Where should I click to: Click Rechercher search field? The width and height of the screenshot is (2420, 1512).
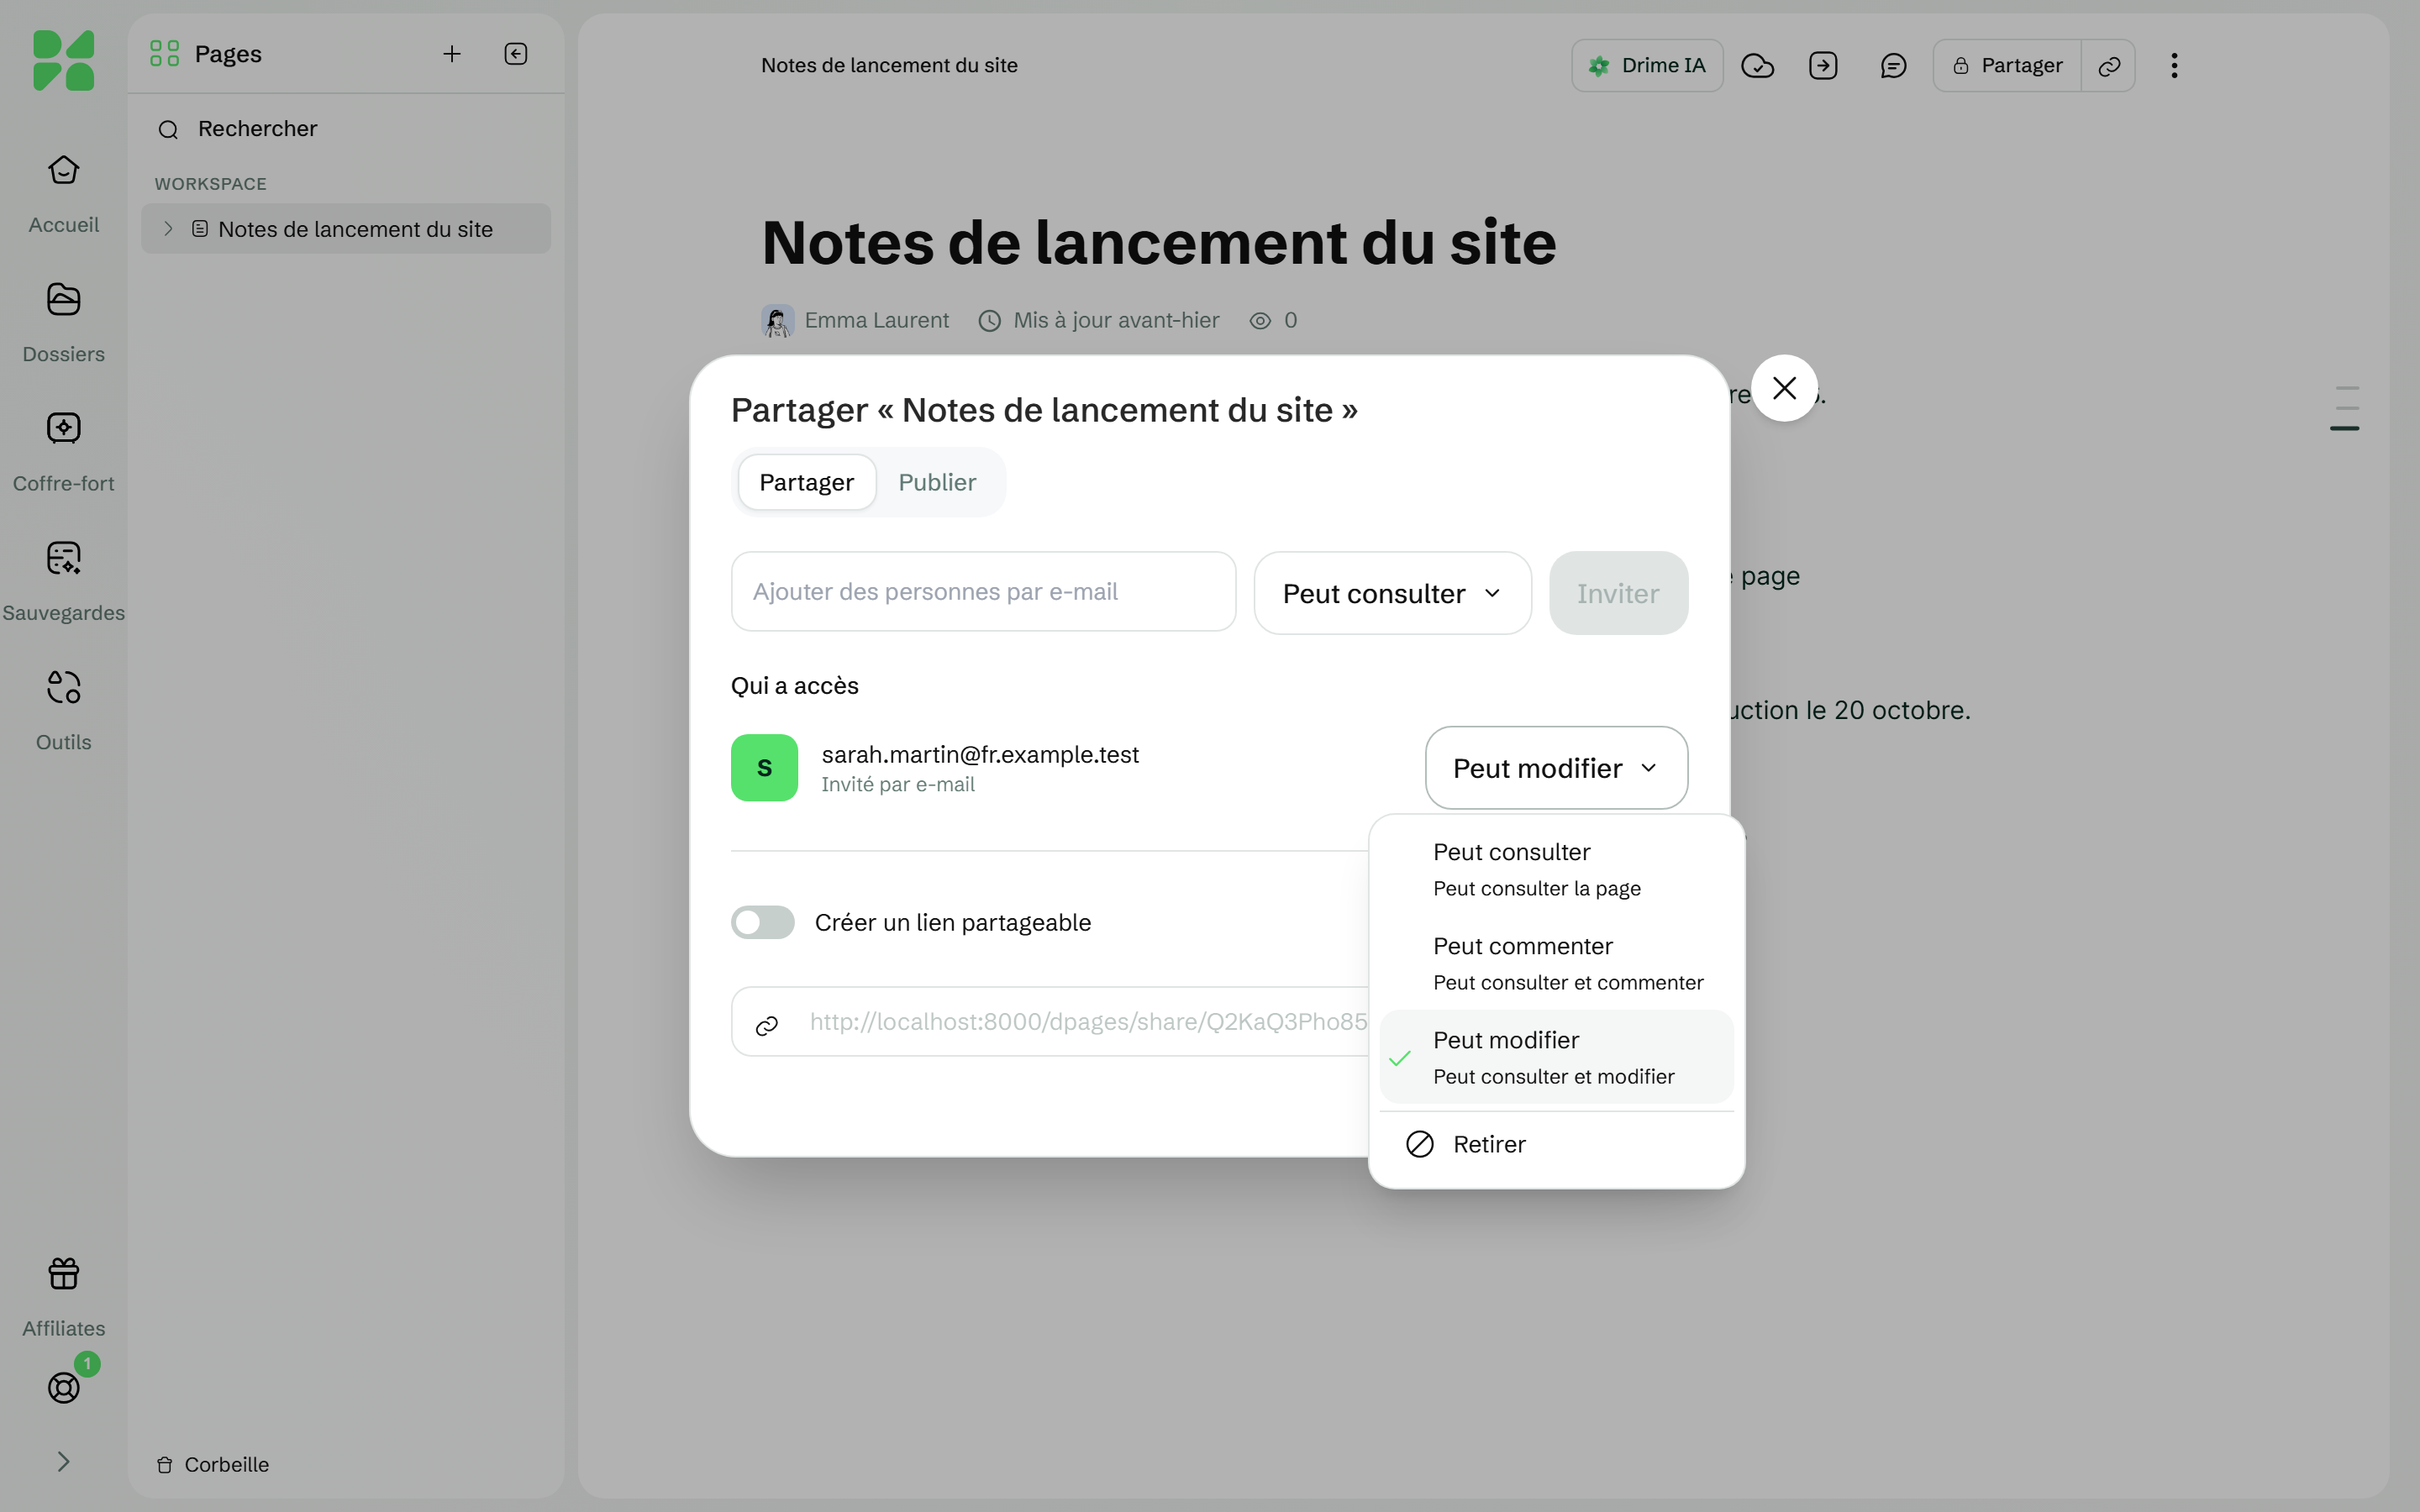click(346, 129)
